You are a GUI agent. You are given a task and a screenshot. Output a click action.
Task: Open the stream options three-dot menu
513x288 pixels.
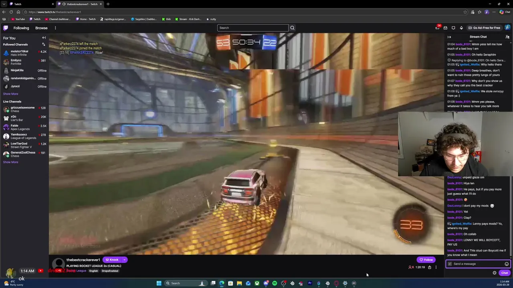click(436, 267)
